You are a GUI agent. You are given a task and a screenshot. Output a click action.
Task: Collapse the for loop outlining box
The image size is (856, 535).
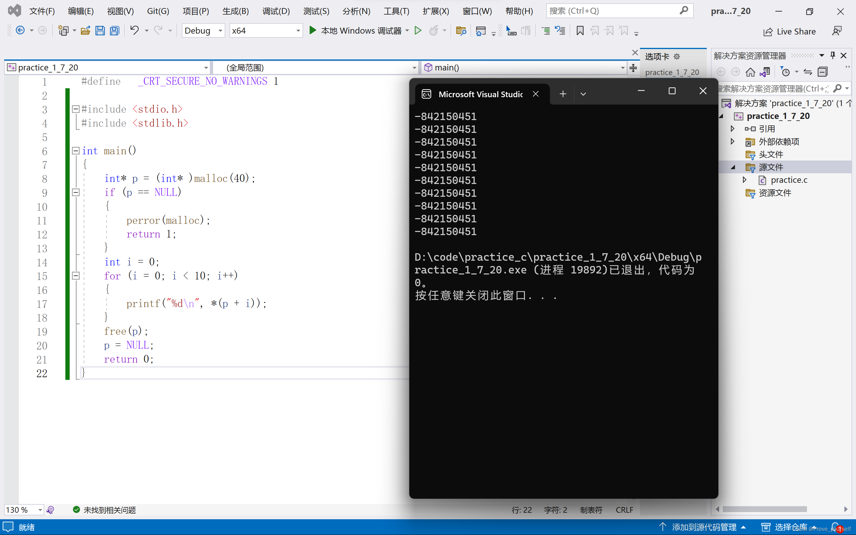(x=75, y=275)
